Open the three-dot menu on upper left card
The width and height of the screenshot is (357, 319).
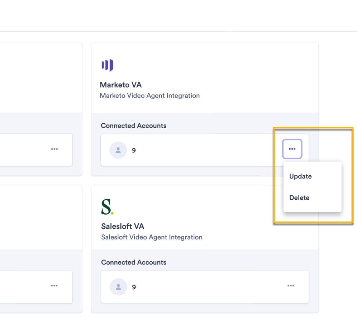tap(54, 149)
